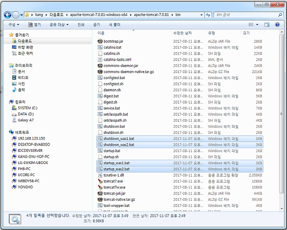Click the apache-tomcat-7.0.81-windows-x64 breadcrumb
The image size is (287, 230).
99,15
